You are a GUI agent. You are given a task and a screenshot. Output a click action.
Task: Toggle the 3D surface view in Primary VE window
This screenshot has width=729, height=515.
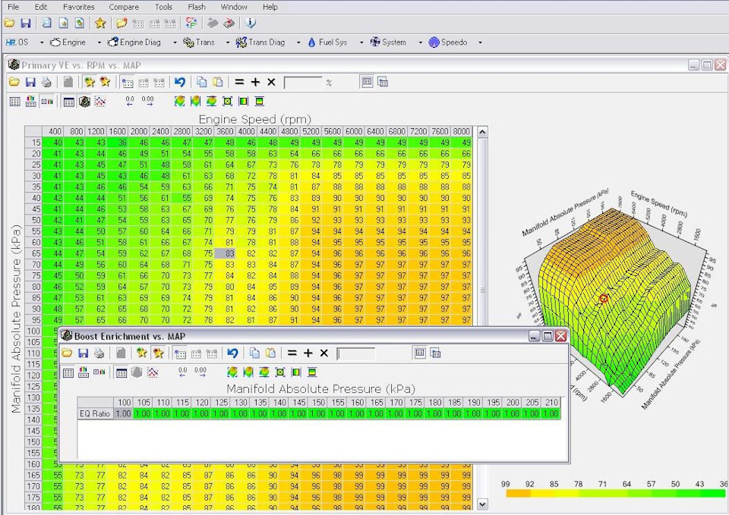[x=84, y=102]
